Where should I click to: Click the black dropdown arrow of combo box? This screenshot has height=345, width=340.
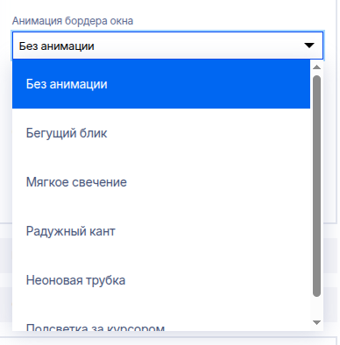pos(309,46)
